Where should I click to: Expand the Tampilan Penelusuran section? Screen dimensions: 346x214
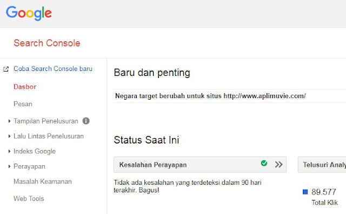9,121
